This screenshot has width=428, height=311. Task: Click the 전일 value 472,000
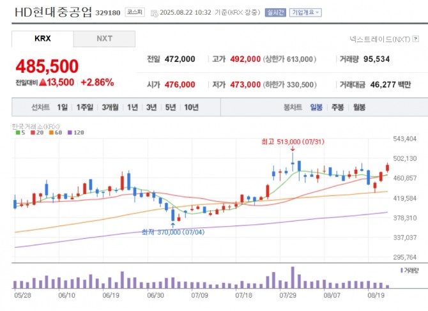point(180,59)
